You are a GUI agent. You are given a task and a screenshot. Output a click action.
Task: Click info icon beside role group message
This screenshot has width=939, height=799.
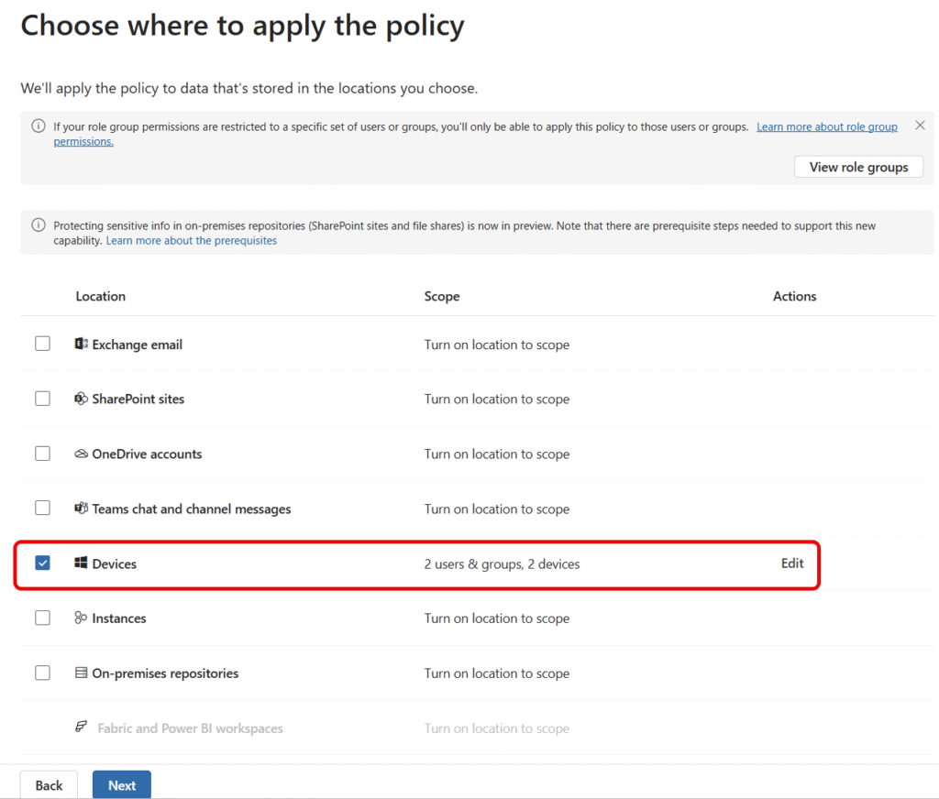[39, 126]
